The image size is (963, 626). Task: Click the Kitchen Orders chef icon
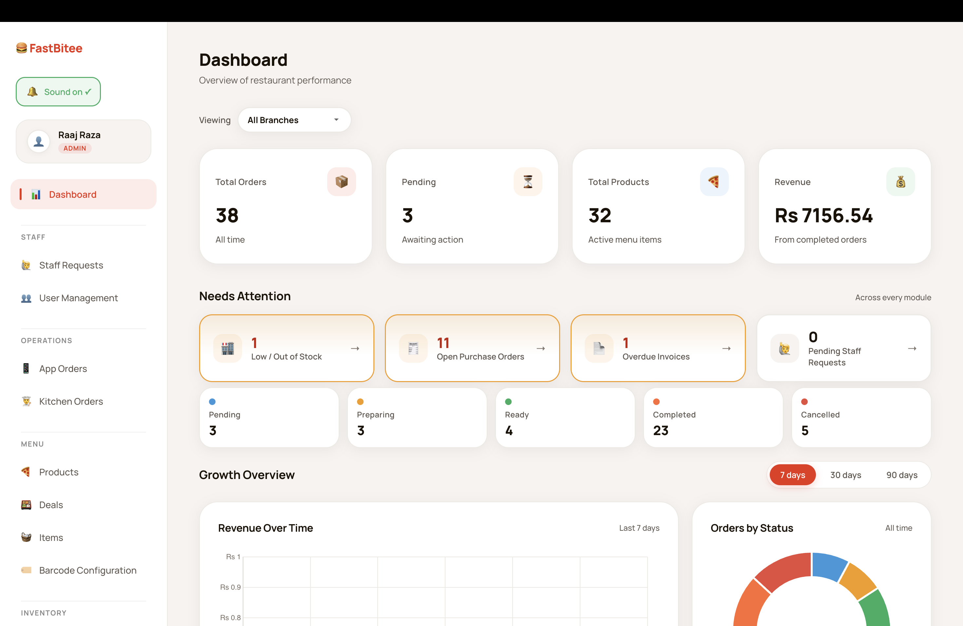(x=26, y=401)
